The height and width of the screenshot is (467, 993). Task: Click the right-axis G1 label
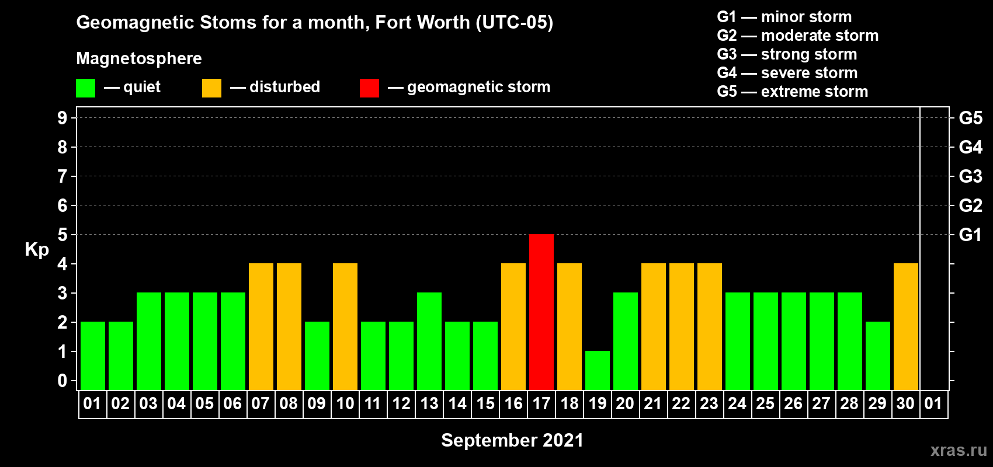click(x=971, y=235)
